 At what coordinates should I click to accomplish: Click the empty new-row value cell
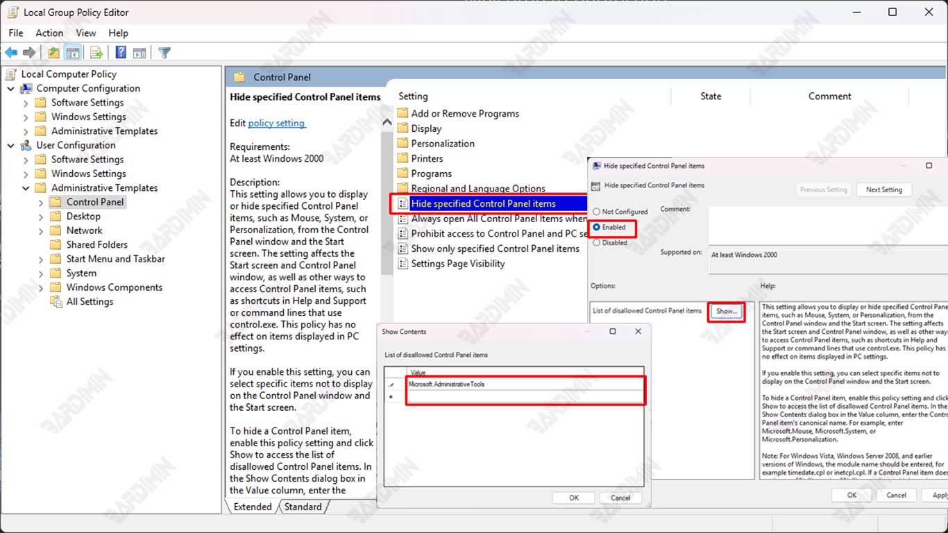[525, 396]
